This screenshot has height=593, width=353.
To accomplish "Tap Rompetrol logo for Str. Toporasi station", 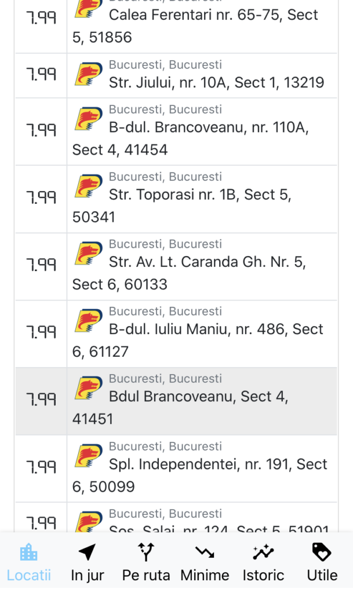I will [x=89, y=186].
